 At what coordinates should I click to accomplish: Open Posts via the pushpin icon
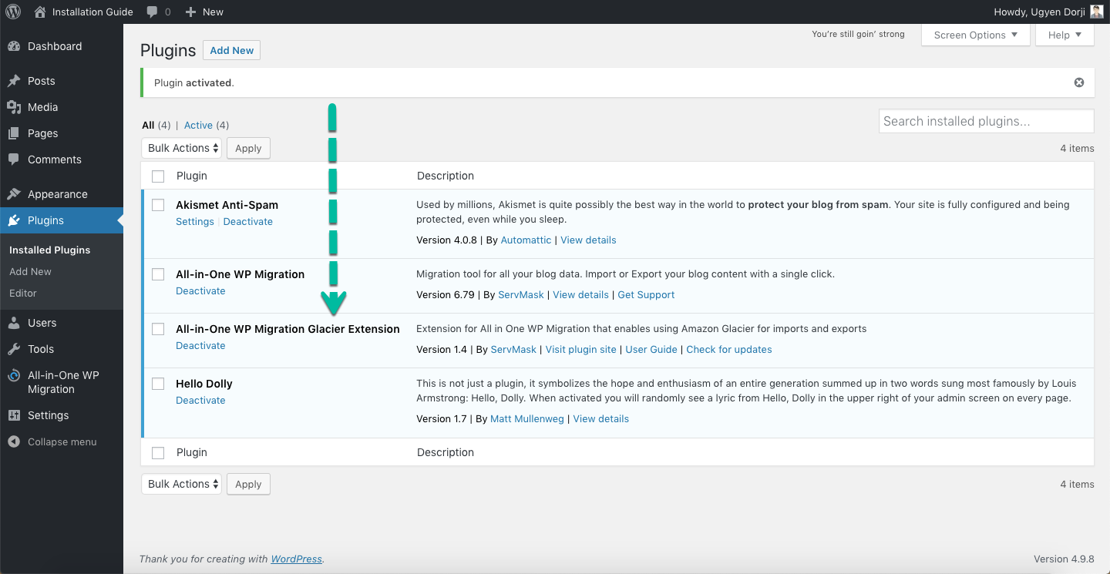14,81
